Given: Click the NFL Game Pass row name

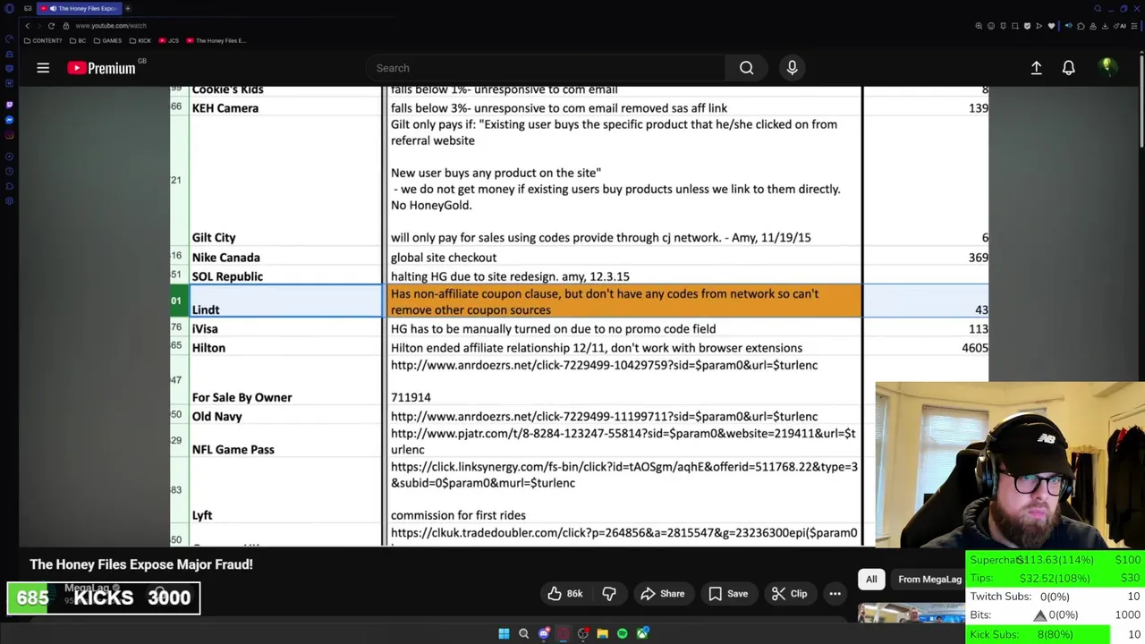Looking at the screenshot, I should 233,450.
